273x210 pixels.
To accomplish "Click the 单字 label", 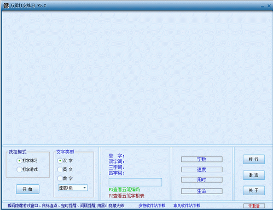I will (117, 156).
